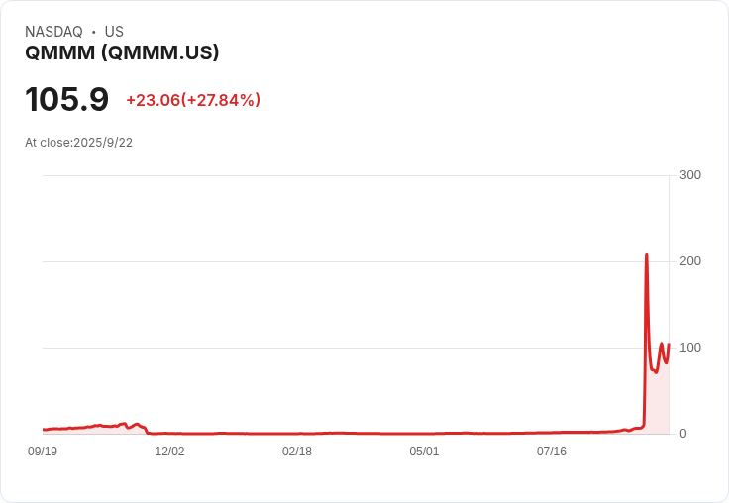Click the QMMM (QMMM.US) stock title
The height and width of the screenshot is (503, 729).
[x=122, y=52]
